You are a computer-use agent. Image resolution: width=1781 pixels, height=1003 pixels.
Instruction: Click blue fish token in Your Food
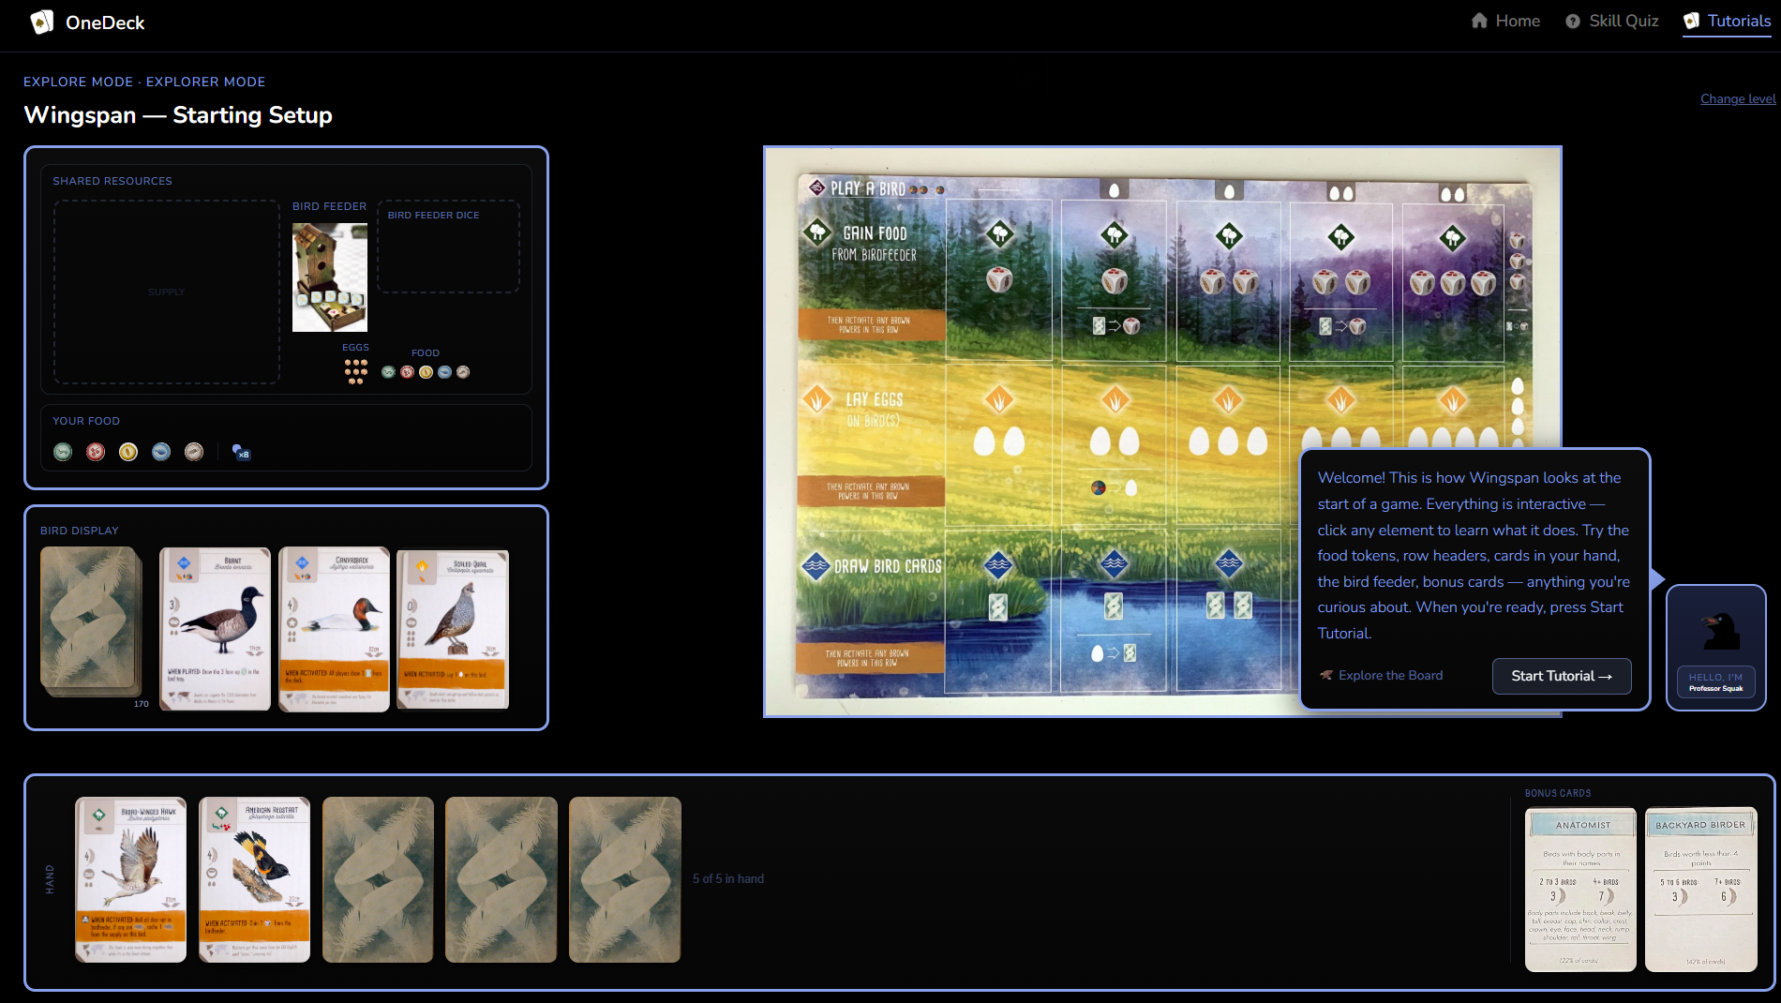pos(161,452)
